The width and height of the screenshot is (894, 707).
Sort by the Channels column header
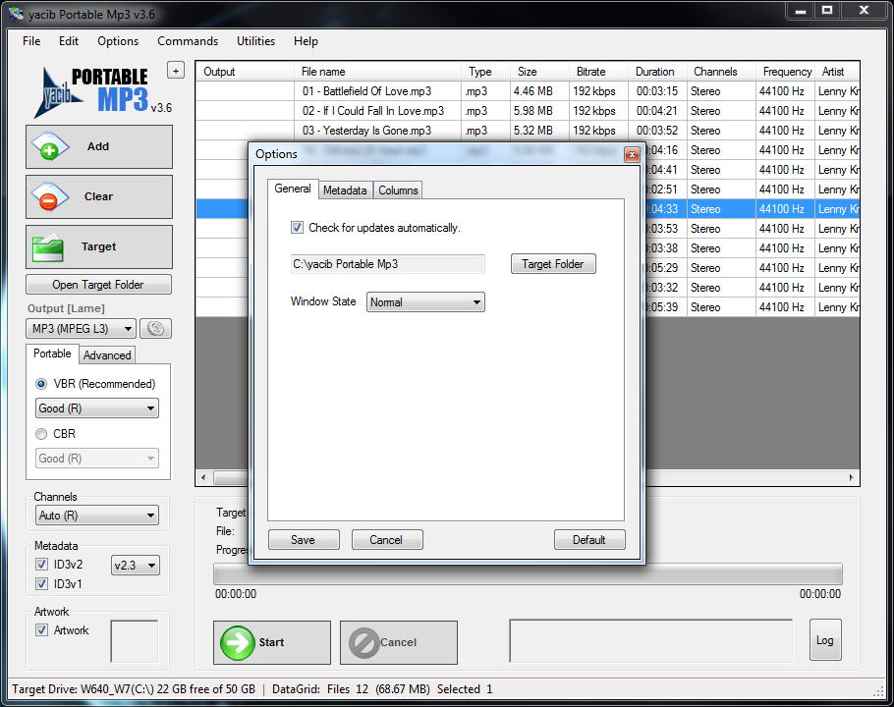point(721,72)
